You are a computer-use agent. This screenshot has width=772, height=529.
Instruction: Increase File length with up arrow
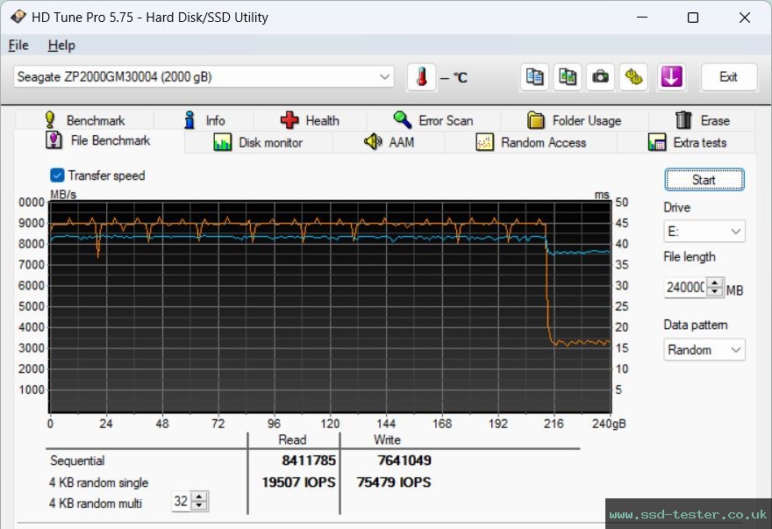pos(715,282)
